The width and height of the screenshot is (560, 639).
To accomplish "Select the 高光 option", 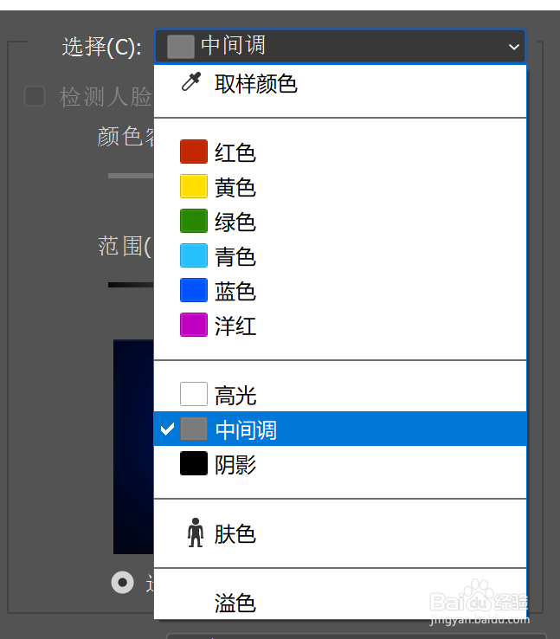I will point(235,396).
